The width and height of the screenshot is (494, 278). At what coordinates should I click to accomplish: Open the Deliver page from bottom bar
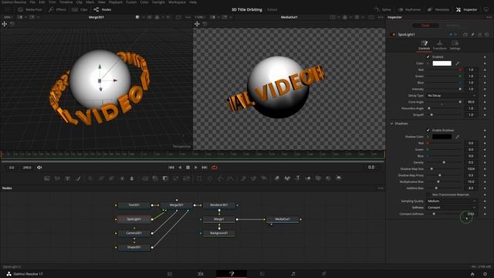coord(324,274)
